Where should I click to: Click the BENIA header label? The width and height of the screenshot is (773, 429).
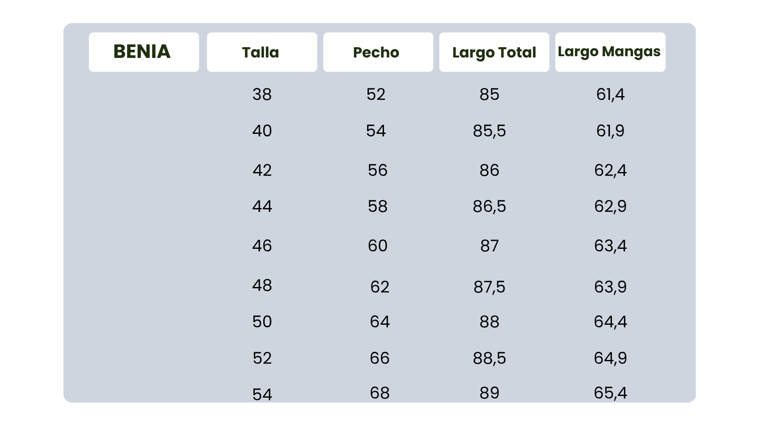click(x=142, y=52)
